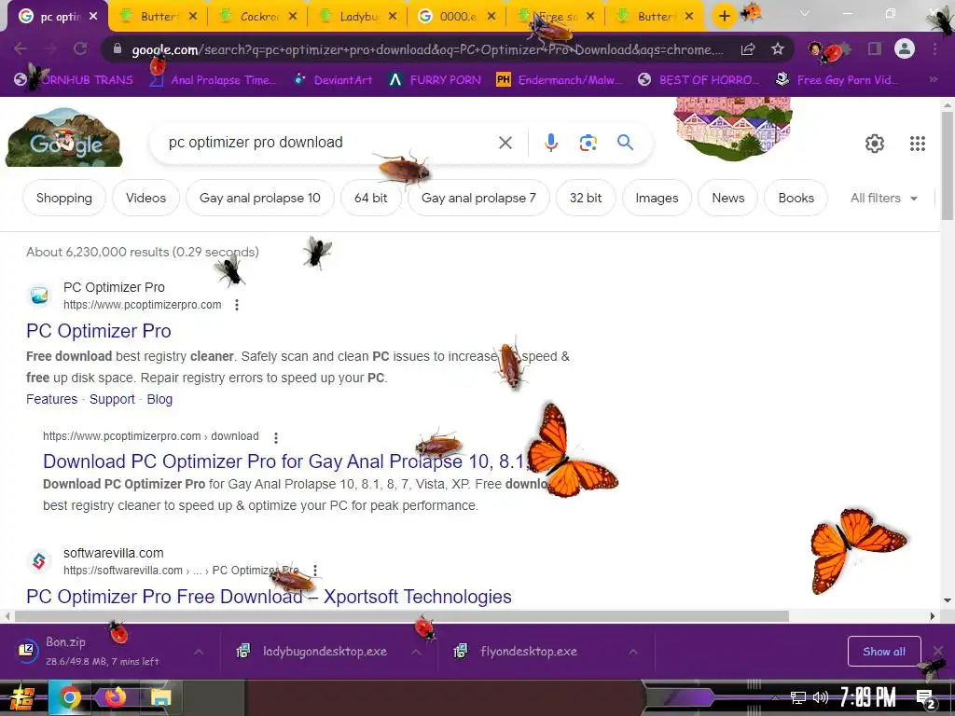This screenshot has height=716, width=955.
Task: Show hidden system tray icons
Action: (775, 697)
